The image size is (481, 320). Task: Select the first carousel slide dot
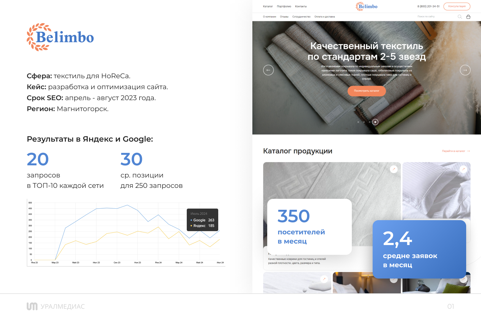358,122
